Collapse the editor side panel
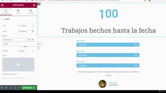Image resolution: width=166 pixels, height=93 pixels. 38,47
